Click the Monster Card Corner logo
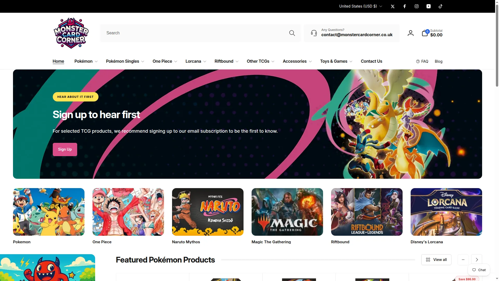Image resolution: width=499 pixels, height=281 pixels. click(x=71, y=33)
